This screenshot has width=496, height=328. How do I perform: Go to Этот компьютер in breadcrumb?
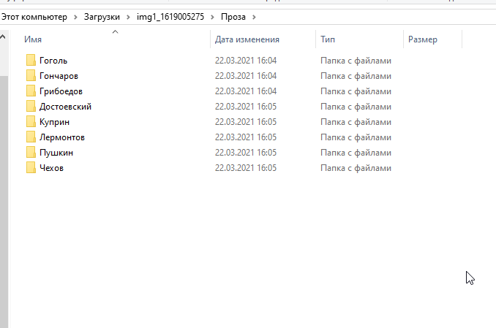tap(34, 17)
